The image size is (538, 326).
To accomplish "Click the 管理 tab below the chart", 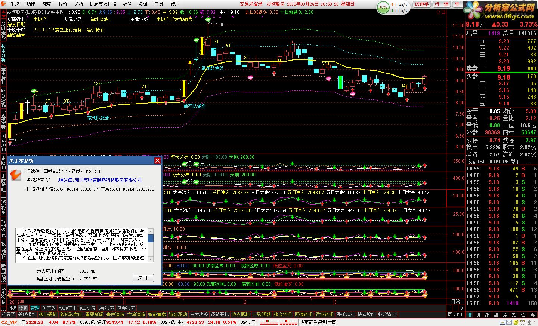I will pos(35,308).
